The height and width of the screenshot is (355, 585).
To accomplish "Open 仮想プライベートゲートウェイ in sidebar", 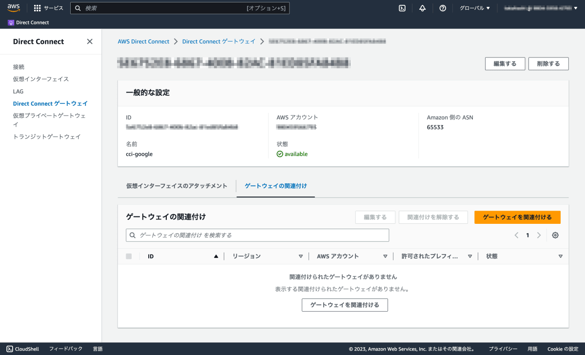I will coord(49,120).
